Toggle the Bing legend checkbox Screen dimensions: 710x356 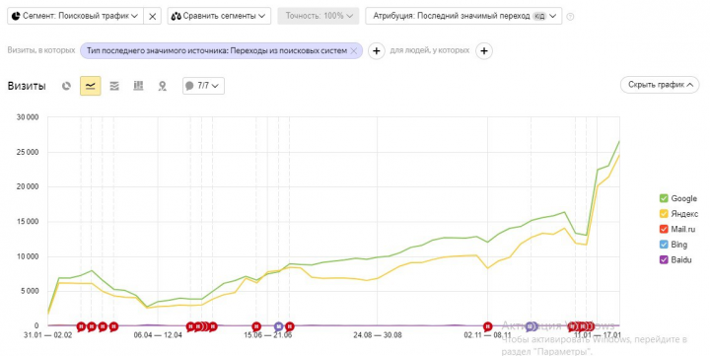pyautogui.click(x=664, y=245)
